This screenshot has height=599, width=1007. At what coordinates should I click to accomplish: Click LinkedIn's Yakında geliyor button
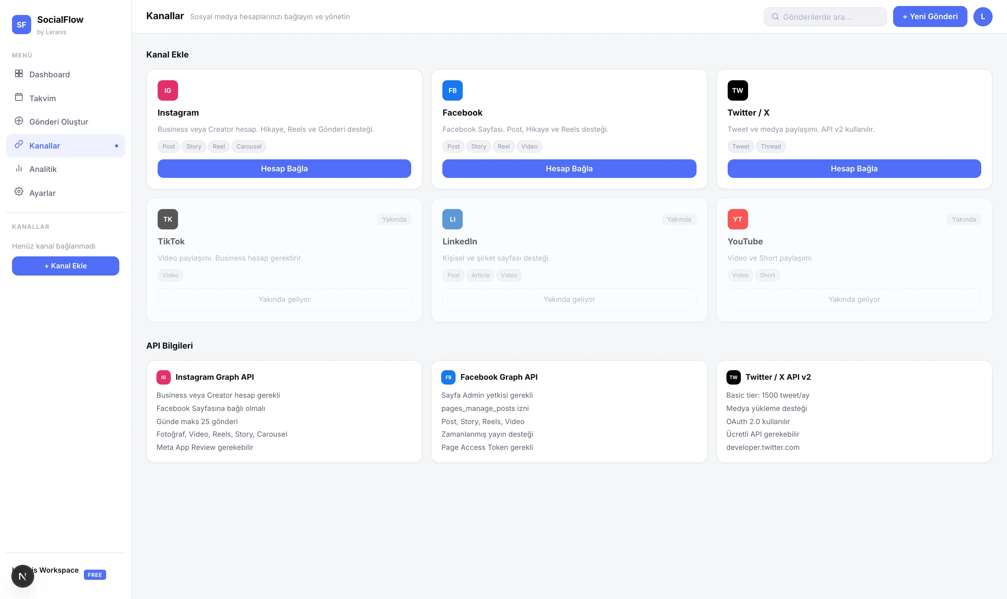(x=569, y=299)
